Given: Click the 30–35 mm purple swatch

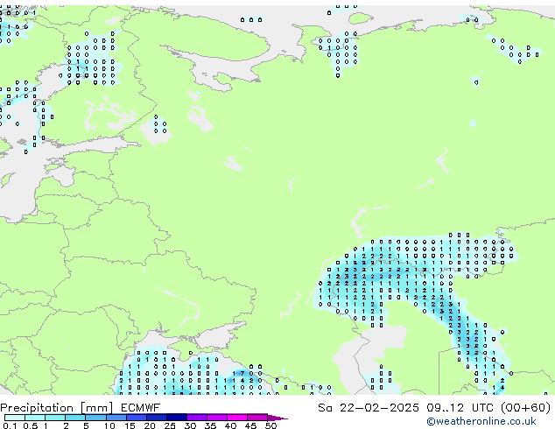Looking at the screenshot, I should (x=196, y=418).
